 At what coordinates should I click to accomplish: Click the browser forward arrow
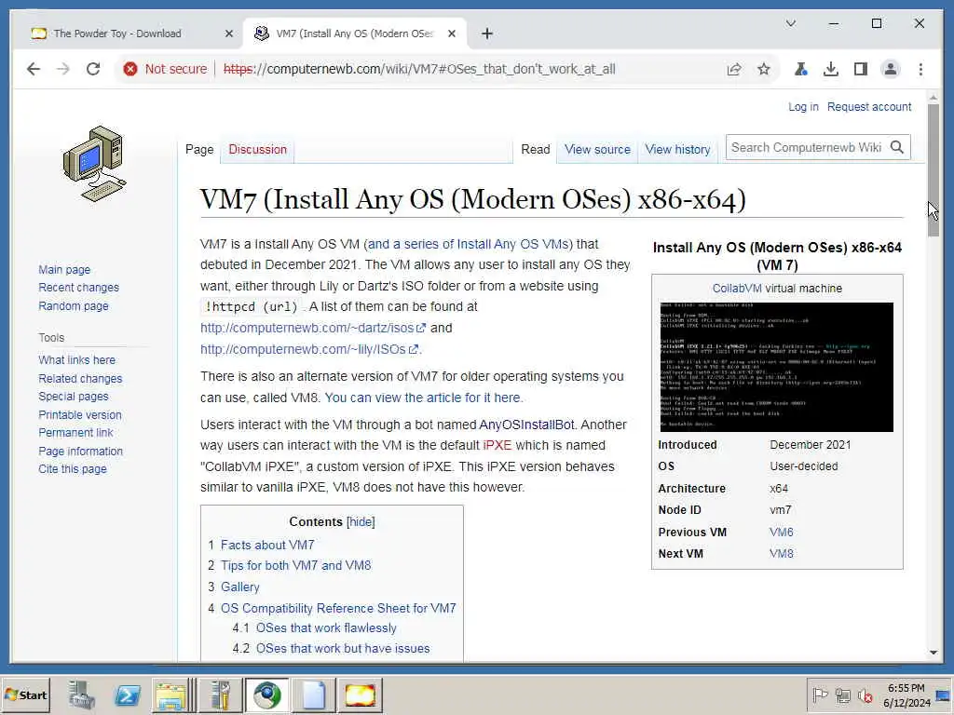click(63, 69)
